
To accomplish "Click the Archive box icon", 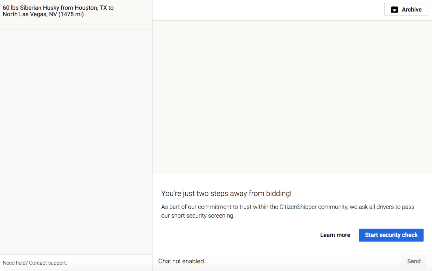I will point(394,10).
